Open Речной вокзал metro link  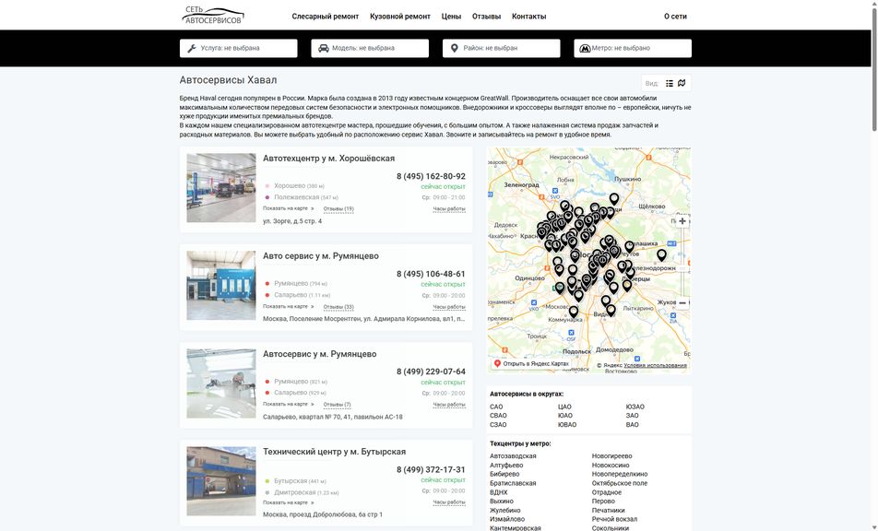pos(614,519)
